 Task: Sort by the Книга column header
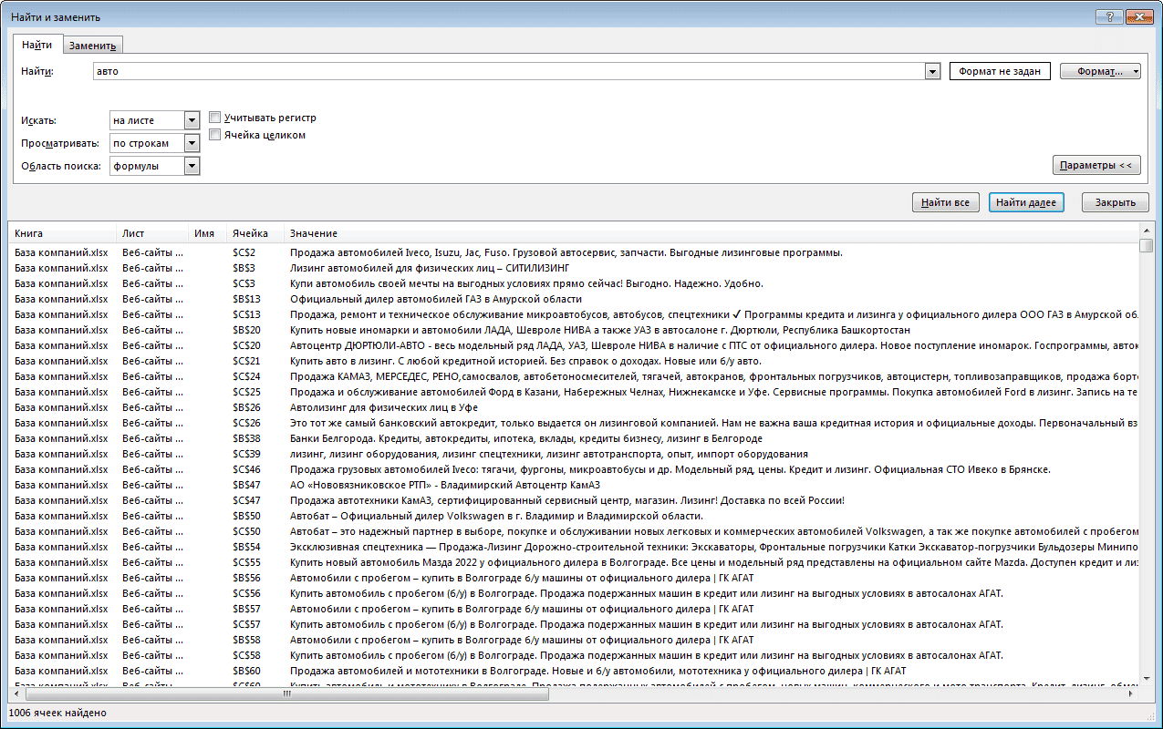coord(62,233)
